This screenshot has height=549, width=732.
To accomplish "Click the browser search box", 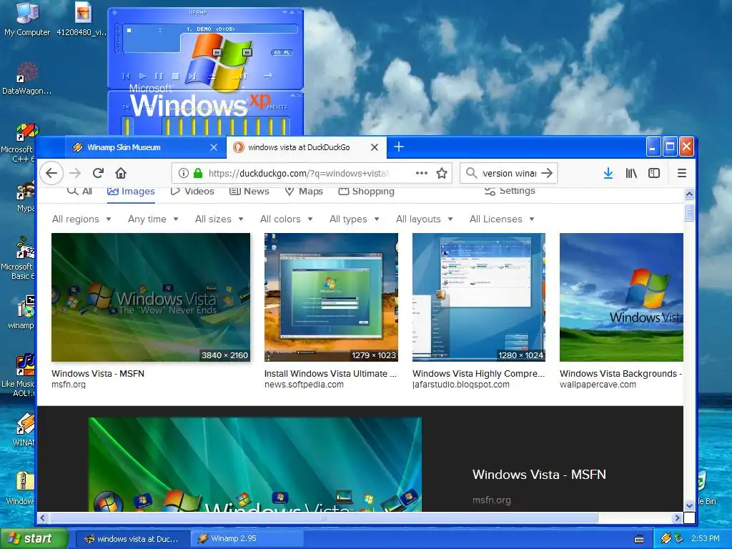I will click(509, 173).
